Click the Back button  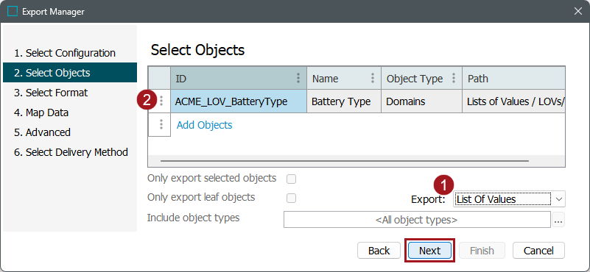coord(379,251)
